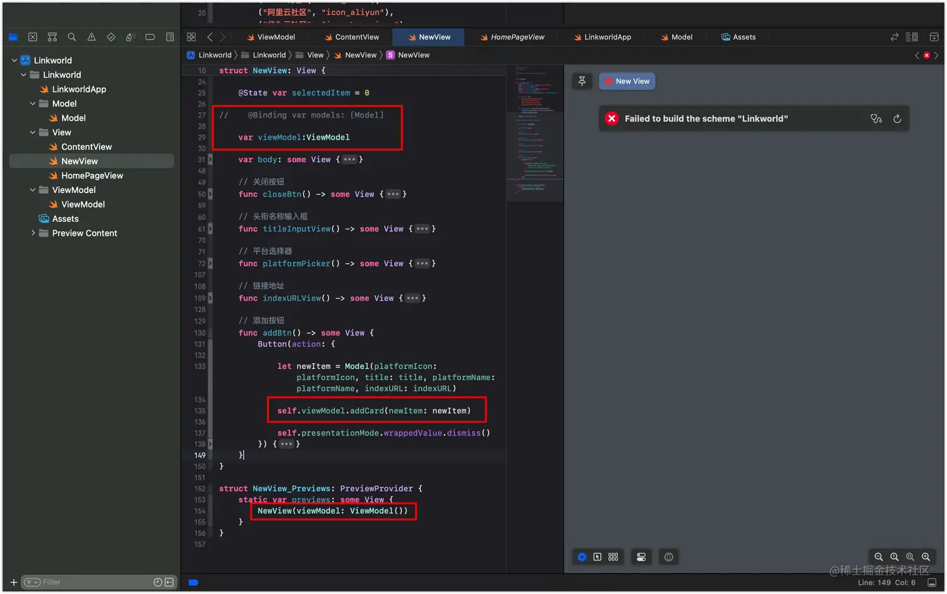Click Line 149 Col 6 status
The image size is (947, 594).
click(886, 583)
